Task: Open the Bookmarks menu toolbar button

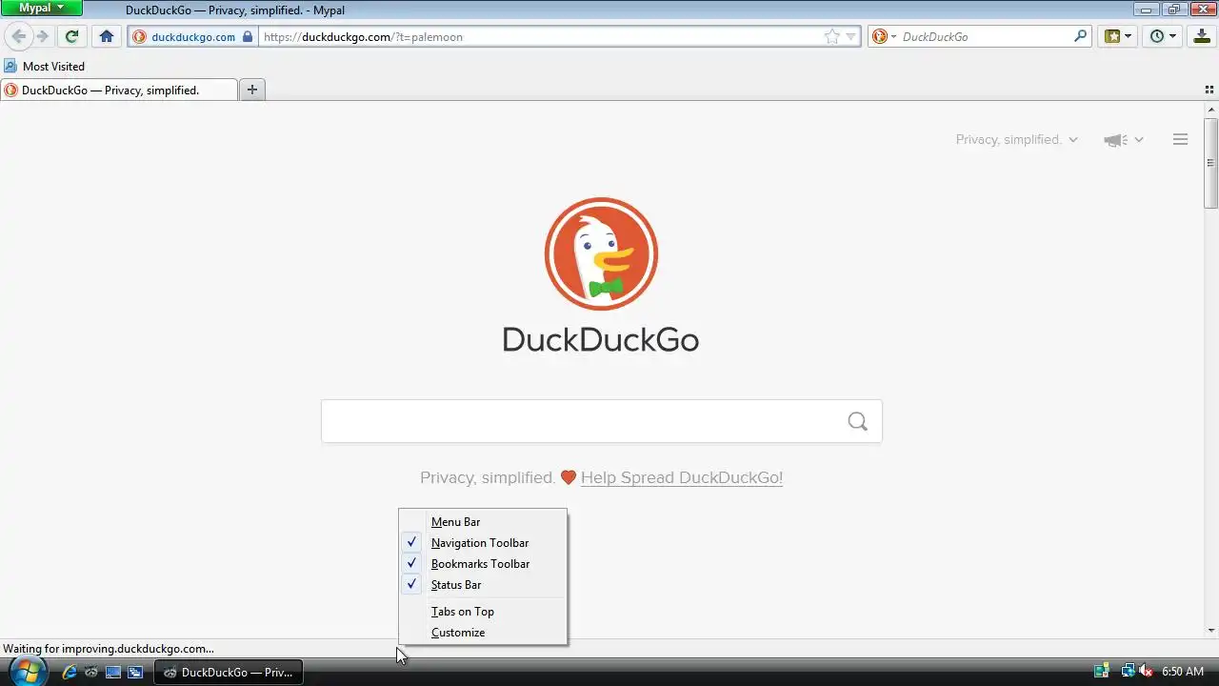Action: coord(1117,36)
